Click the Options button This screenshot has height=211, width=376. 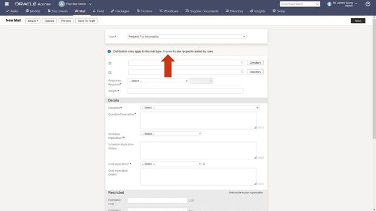tap(49, 21)
